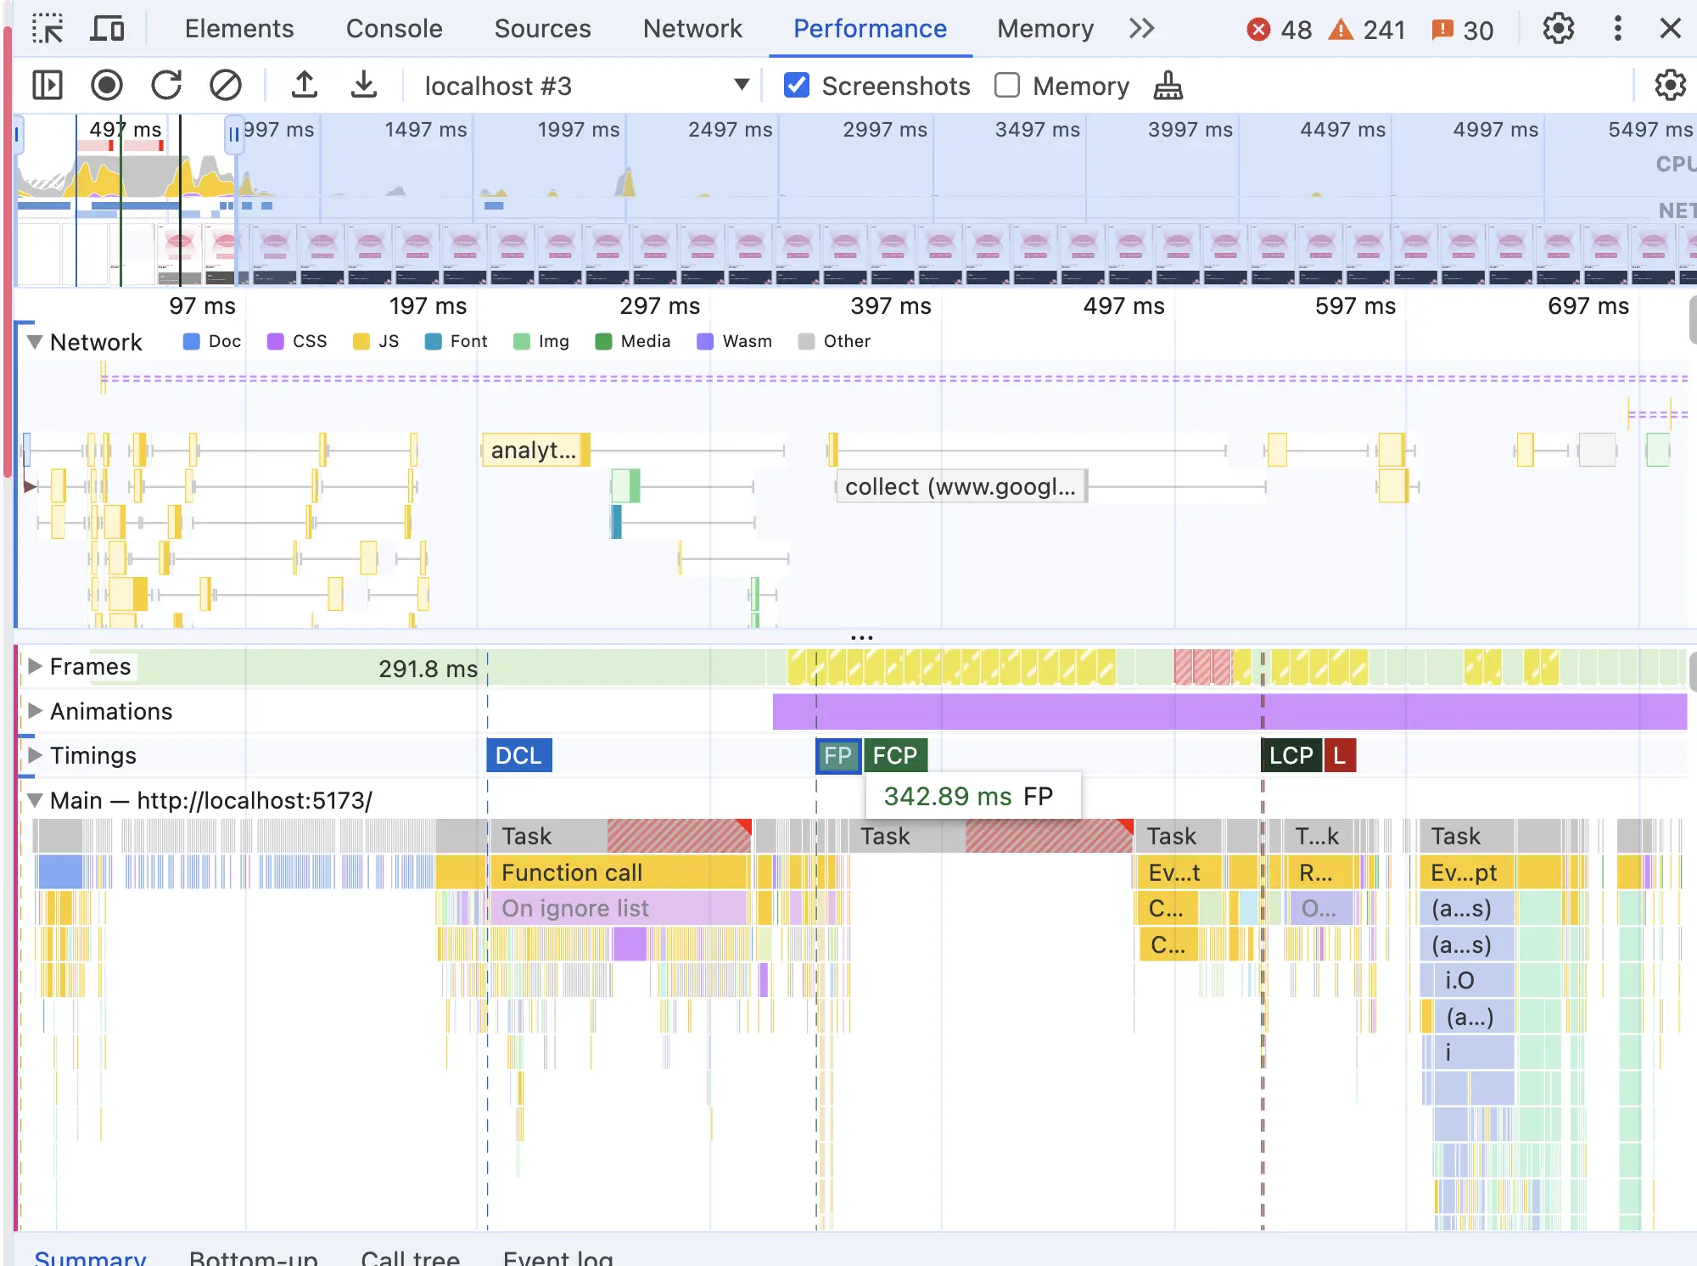The height and width of the screenshot is (1266, 1697).
Task: Toggle the device toolbar icon
Action: point(108,29)
